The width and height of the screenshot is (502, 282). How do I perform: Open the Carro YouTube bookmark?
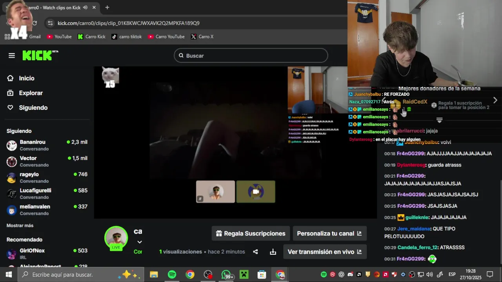pos(166,37)
